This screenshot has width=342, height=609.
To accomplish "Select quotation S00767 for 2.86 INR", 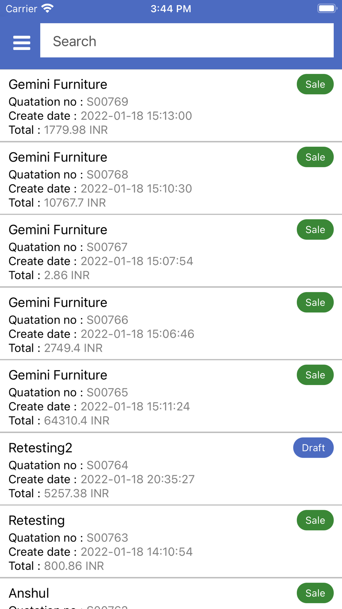I will 137,252.
